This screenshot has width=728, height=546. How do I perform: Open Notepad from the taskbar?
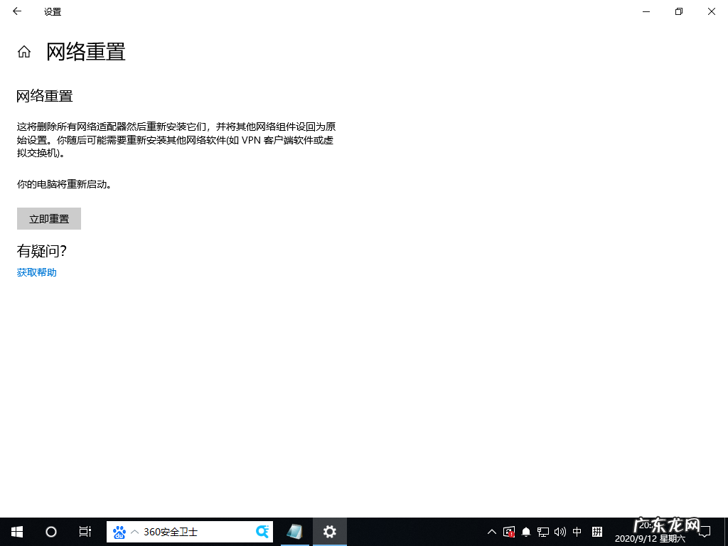tap(295, 531)
